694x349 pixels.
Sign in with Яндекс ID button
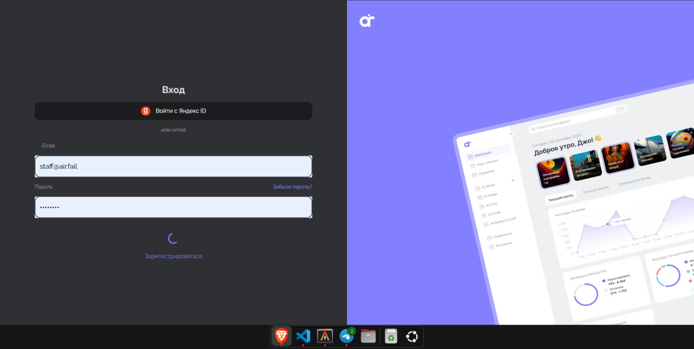(173, 111)
